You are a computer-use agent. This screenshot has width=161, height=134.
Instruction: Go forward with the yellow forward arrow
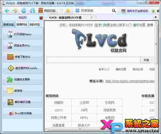click(15, 10)
